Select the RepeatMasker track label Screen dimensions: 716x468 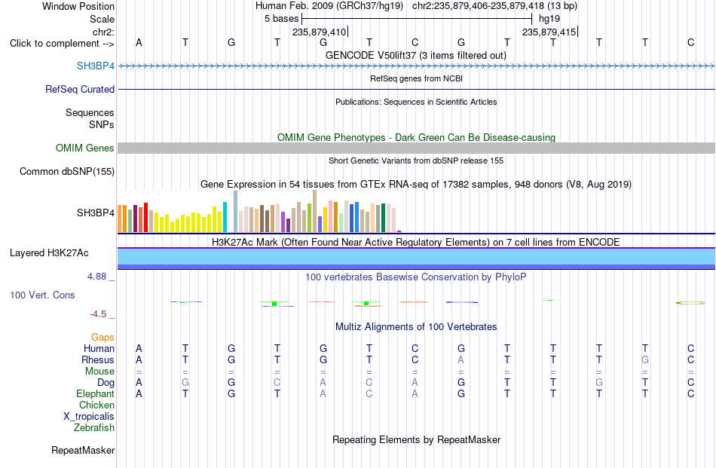(x=83, y=450)
